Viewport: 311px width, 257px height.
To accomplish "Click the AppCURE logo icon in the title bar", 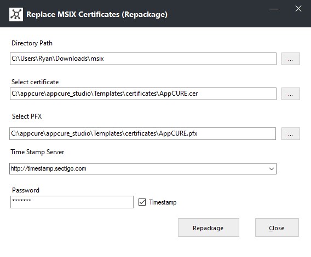I will pyautogui.click(x=16, y=14).
